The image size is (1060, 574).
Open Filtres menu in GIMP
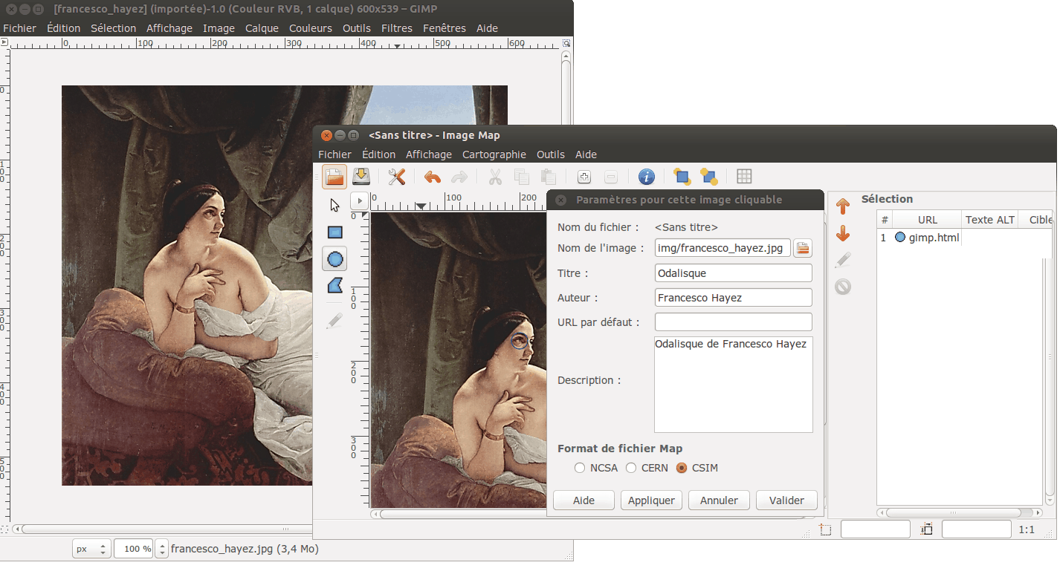[x=397, y=28]
